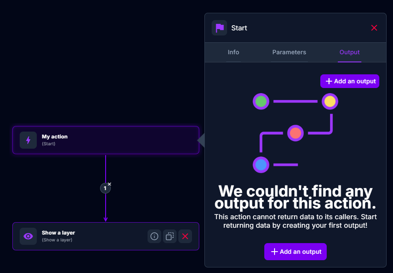393x273 pixels.
Task: Select the Output tab
Action: (x=349, y=52)
